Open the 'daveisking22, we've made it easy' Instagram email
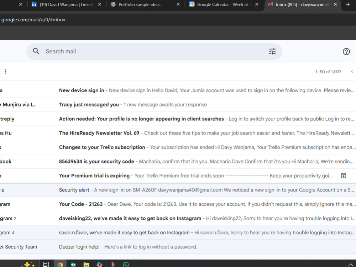This screenshot has height=267, width=356. 178,218
